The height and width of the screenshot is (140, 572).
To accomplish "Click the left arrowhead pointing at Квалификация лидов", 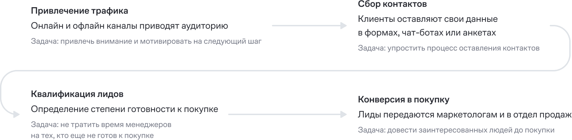I will click(16, 114).
